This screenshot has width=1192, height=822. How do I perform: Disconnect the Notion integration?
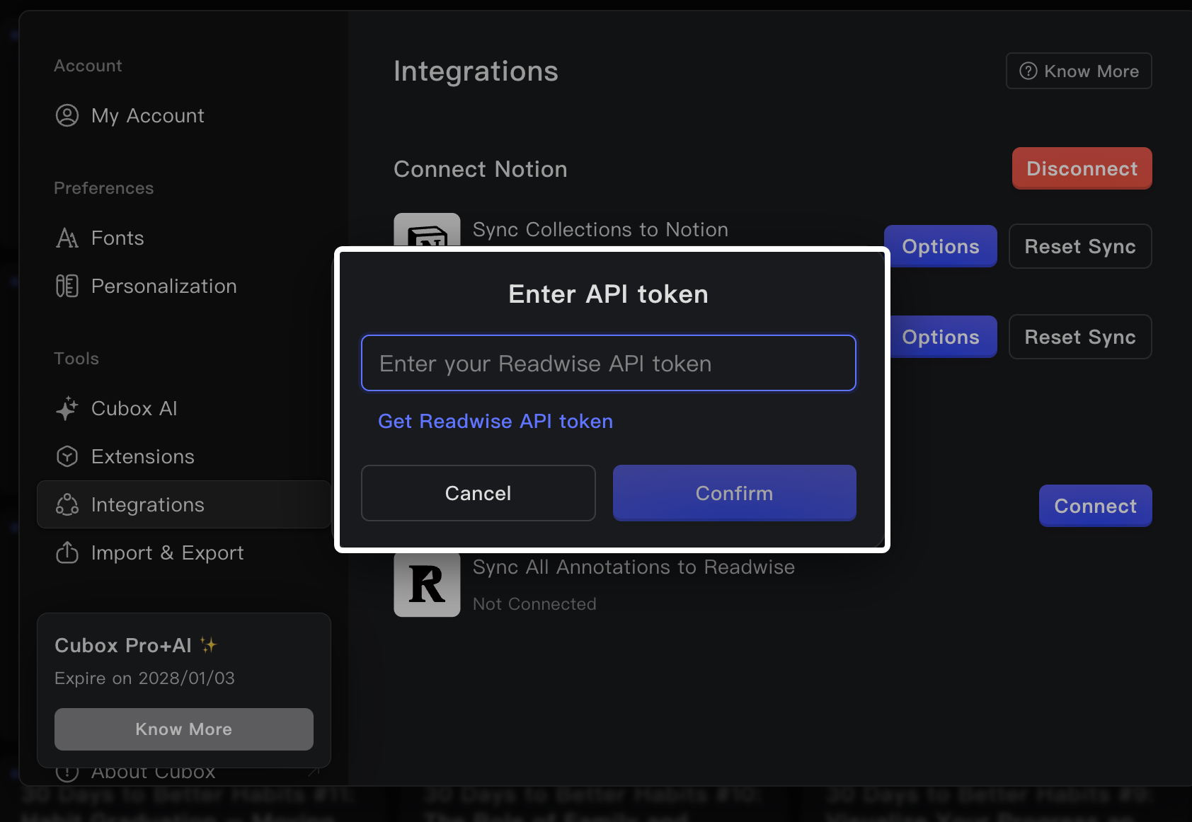(x=1082, y=168)
